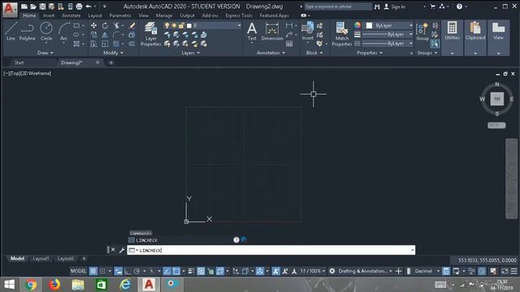The height and width of the screenshot is (292, 520).
Task: Select the Dimension tool
Action: 272,32
